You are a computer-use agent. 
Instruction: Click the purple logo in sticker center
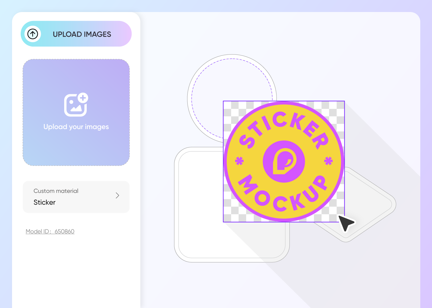tap(284, 162)
